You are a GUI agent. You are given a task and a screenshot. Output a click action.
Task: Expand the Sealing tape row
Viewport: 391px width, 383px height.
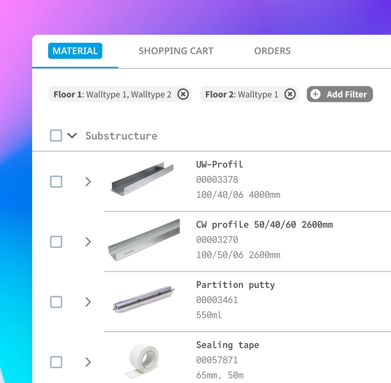pyautogui.click(x=88, y=362)
